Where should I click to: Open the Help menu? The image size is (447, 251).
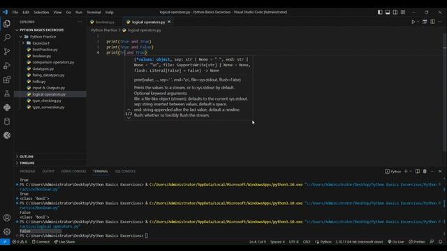(110, 13)
